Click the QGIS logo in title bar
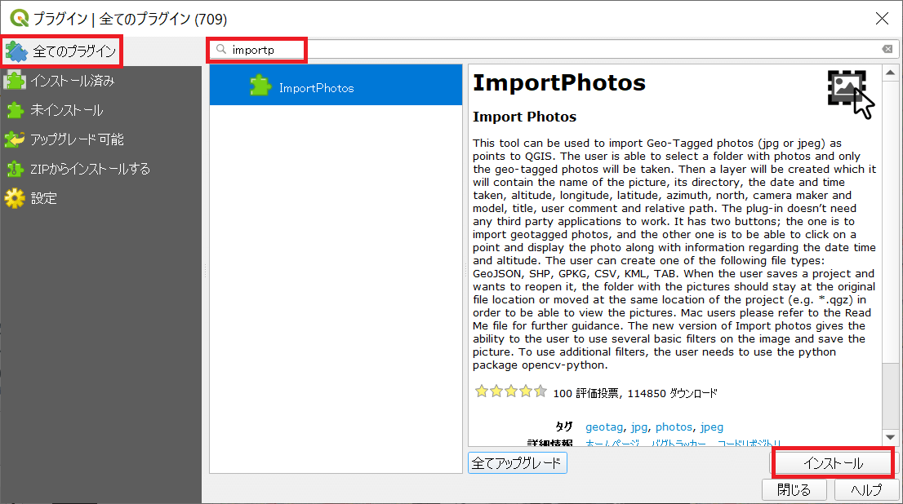The width and height of the screenshot is (903, 504). [19, 19]
